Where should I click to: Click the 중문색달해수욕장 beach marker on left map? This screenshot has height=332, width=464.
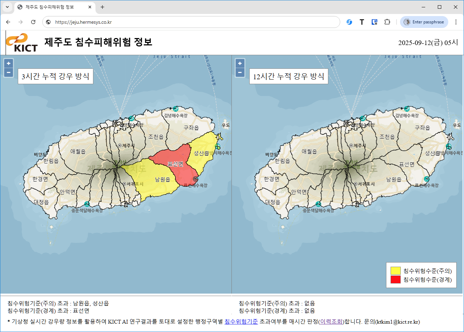coord(87,204)
